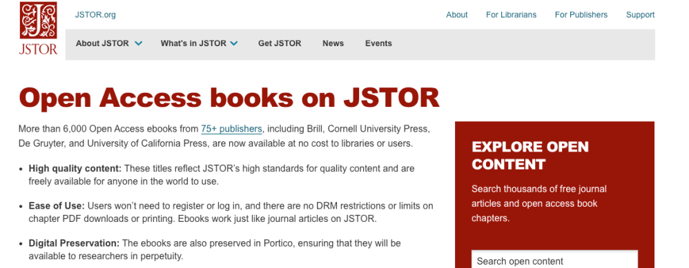This screenshot has width=689, height=268.
Task: Open the Get JSTOR menu item
Action: tap(280, 43)
